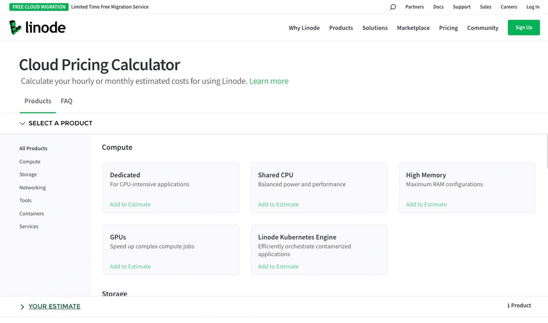Add Linode Kubernetes Engine to estimate

pos(278,266)
